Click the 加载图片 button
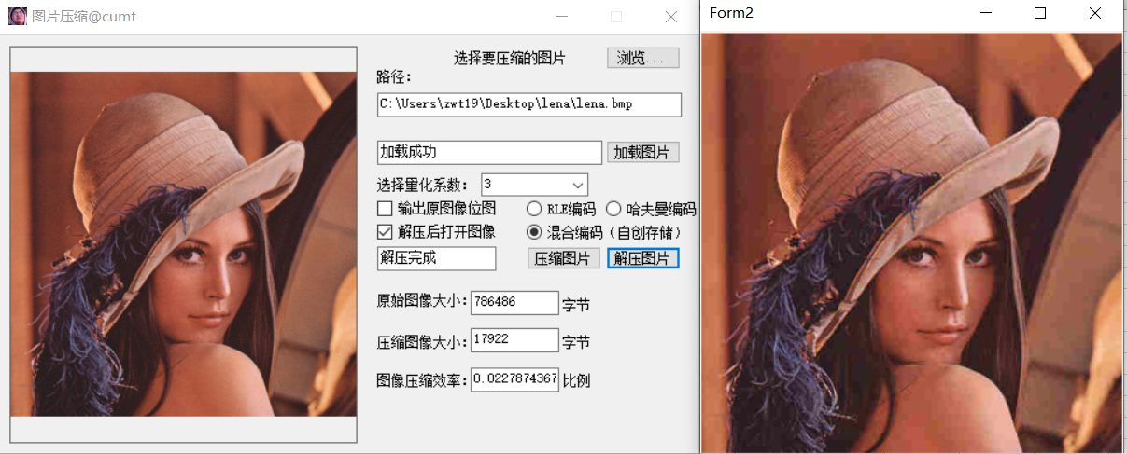The image size is (1127, 454). point(643,152)
